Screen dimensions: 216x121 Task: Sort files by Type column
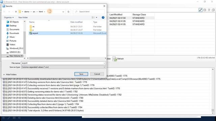point(95,22)
